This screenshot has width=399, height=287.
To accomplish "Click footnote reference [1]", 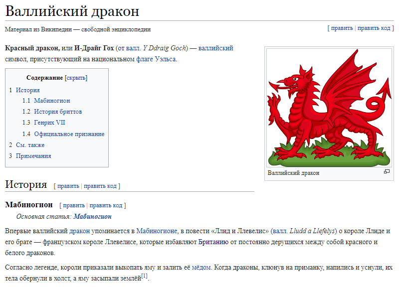I will point(144,276).
